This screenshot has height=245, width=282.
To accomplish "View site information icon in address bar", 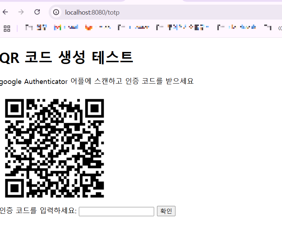I will tap(56, 12).
